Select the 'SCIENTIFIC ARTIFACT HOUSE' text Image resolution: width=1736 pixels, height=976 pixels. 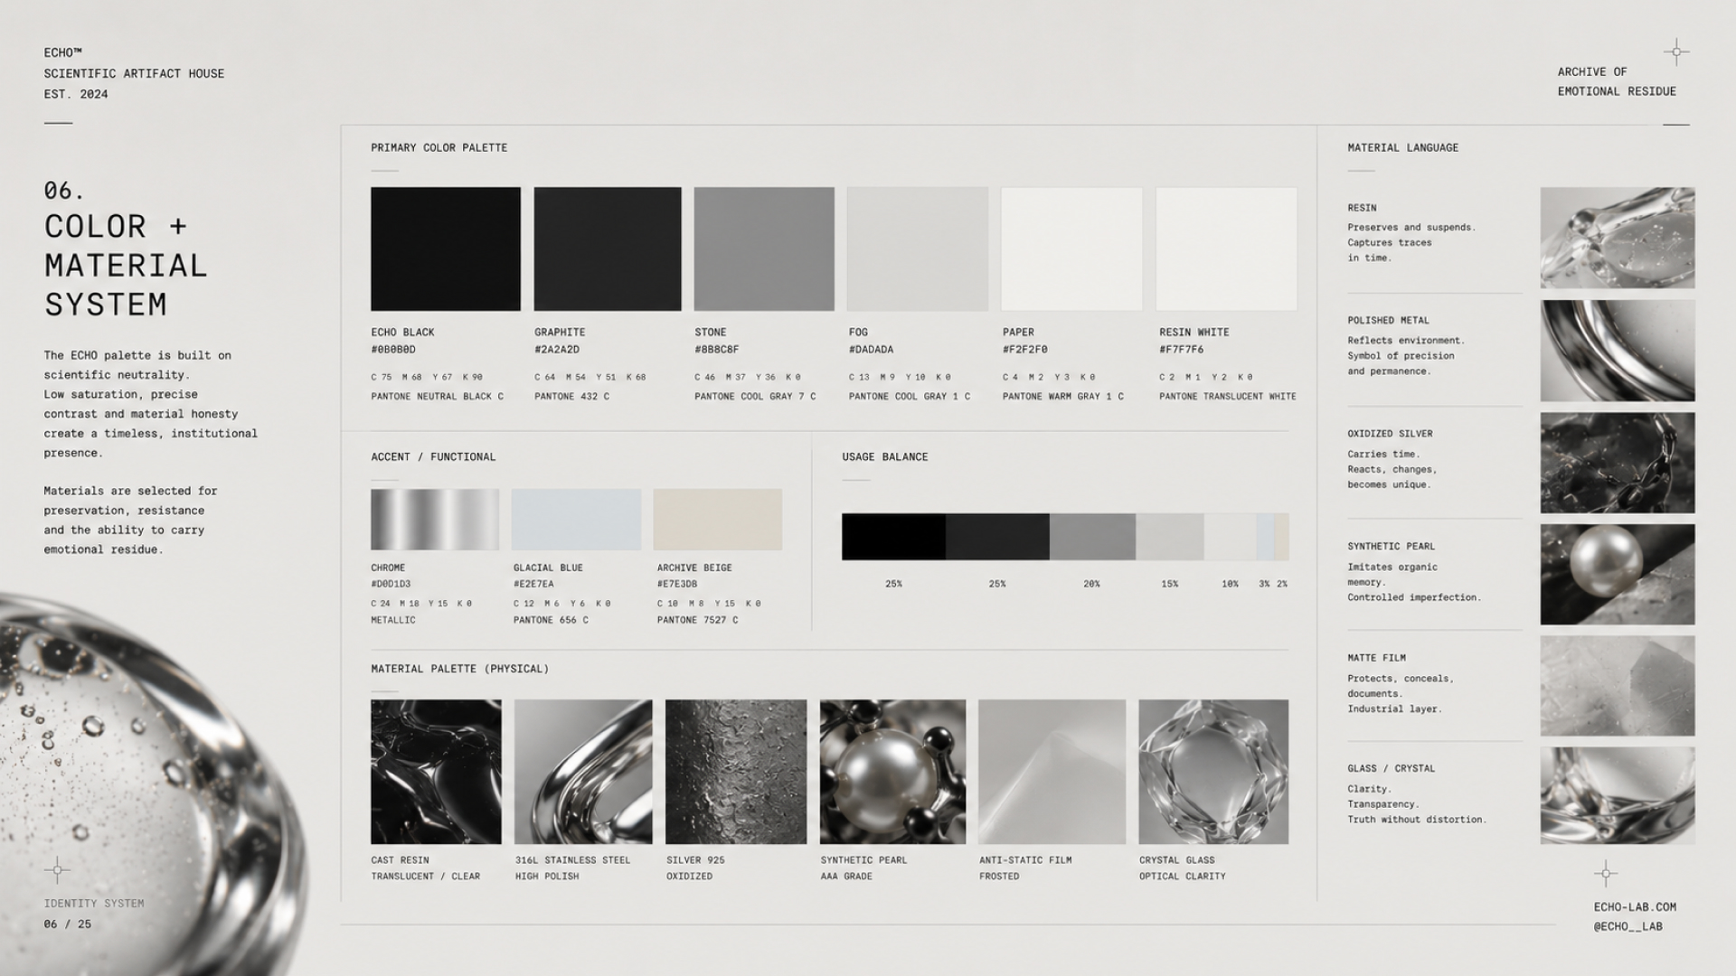tap(134, 73)
